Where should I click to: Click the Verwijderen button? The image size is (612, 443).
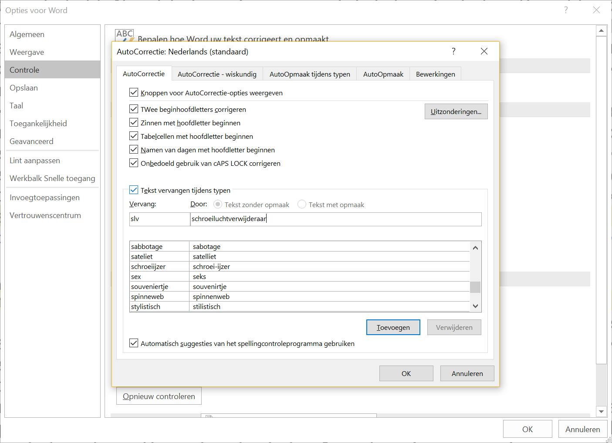454,327
